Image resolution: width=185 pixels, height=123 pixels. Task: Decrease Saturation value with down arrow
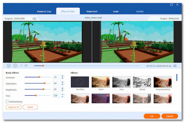(x=62, y=84)
